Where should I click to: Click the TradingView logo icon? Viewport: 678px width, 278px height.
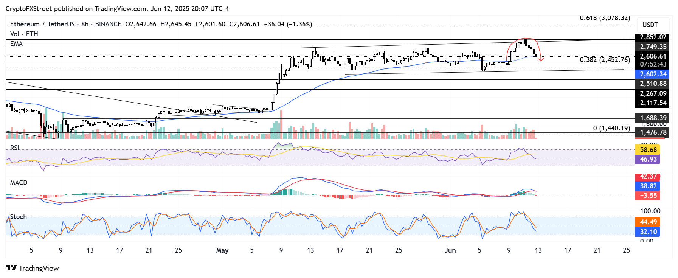click(11, 268)
